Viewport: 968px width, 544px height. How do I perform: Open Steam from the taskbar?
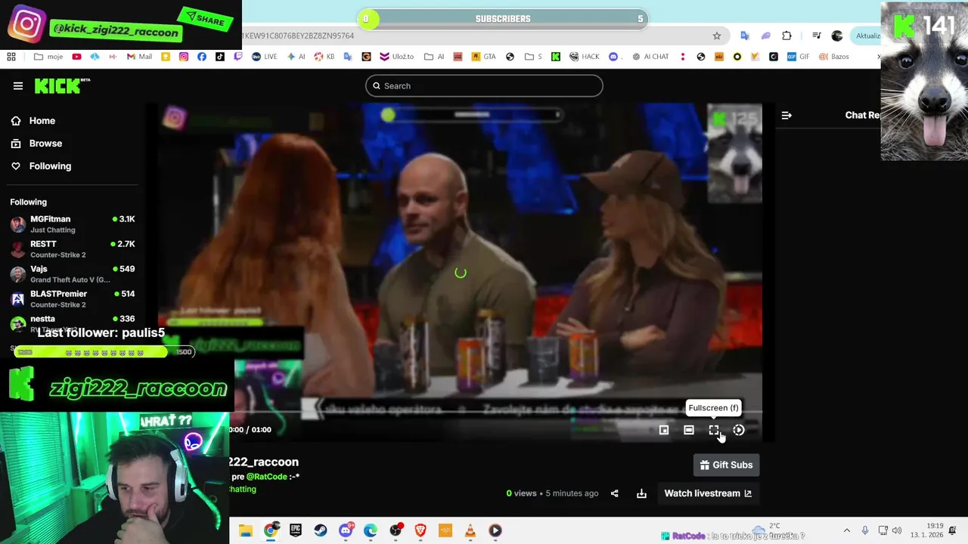(x=321, y=530)
